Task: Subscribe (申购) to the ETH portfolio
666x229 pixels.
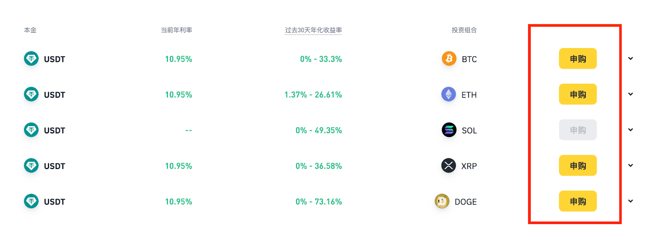Action: [578, 94]
